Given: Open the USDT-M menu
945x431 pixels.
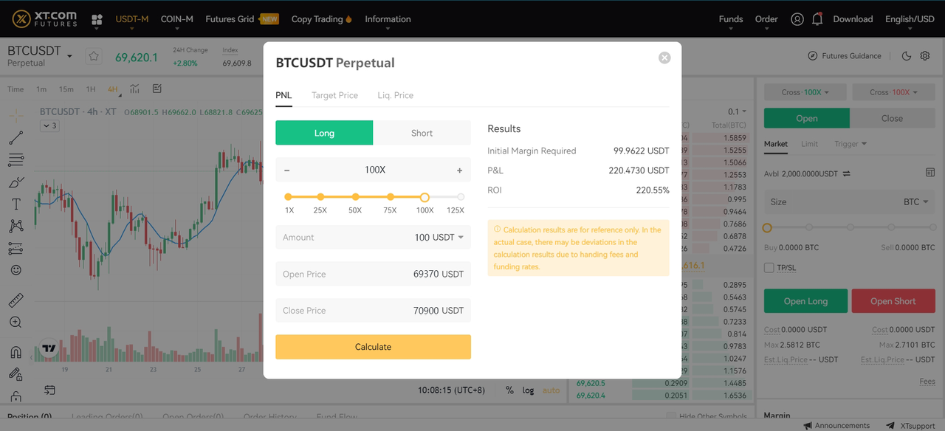Looking at the screenshot, I should click(x=132, y=19).
